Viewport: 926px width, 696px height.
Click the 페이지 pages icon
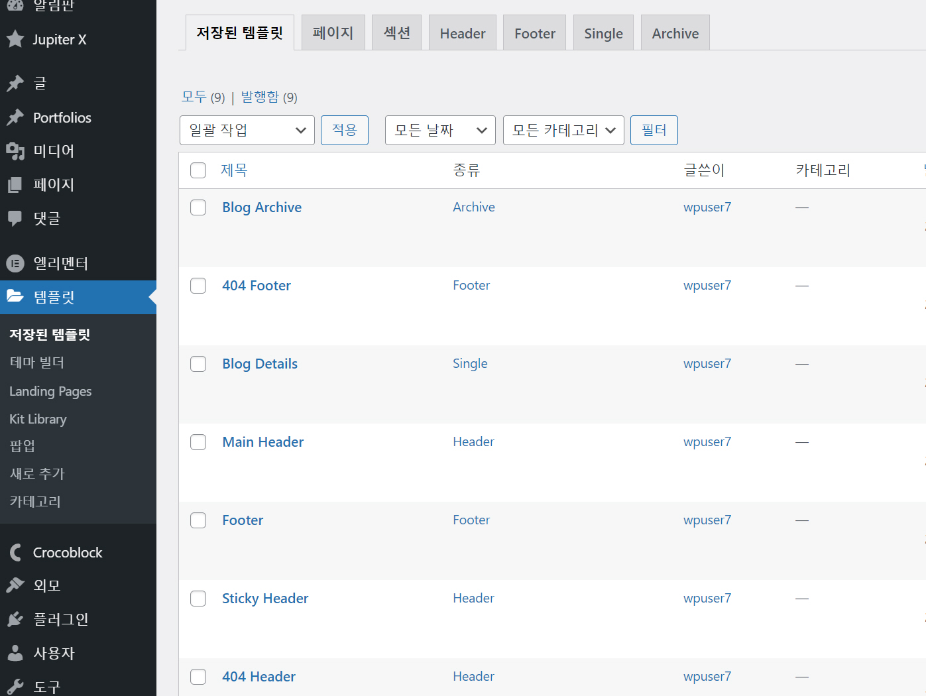pyautogui.click(x=16, y=184)
